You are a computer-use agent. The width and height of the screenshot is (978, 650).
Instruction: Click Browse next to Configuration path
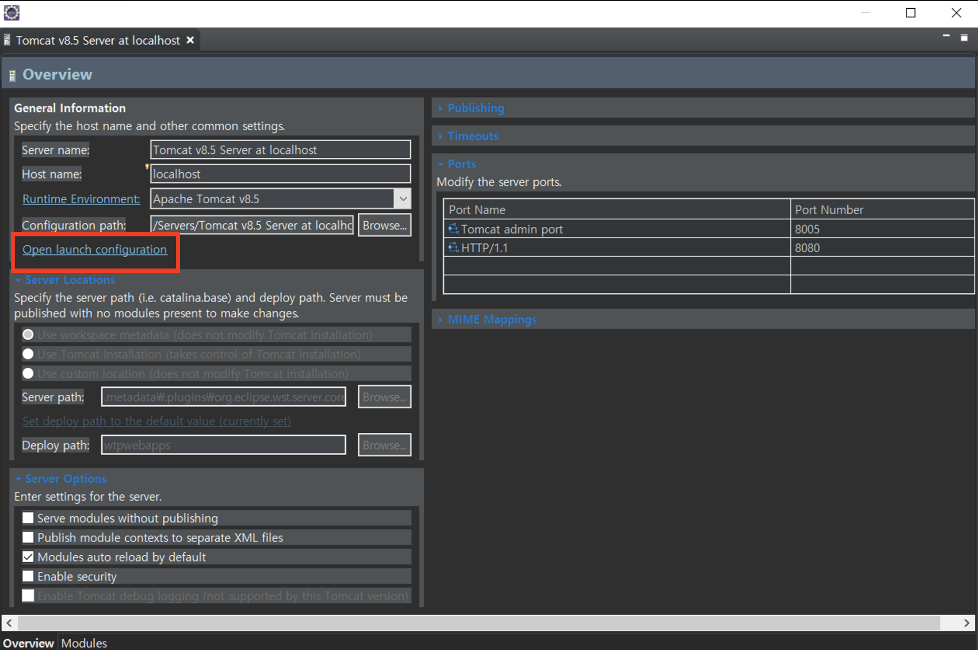click(384, 225)
